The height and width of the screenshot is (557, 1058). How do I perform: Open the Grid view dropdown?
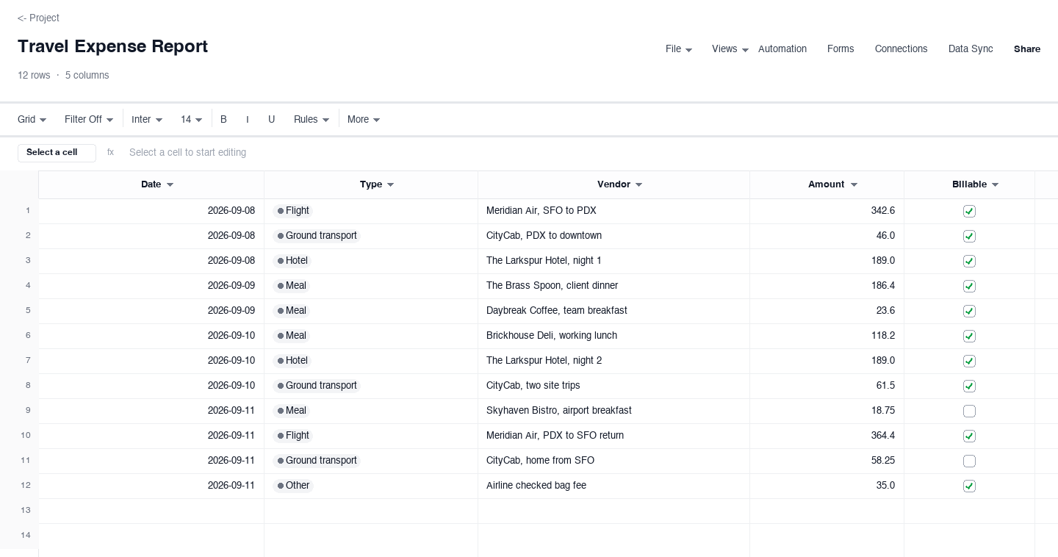pos(32,119)
